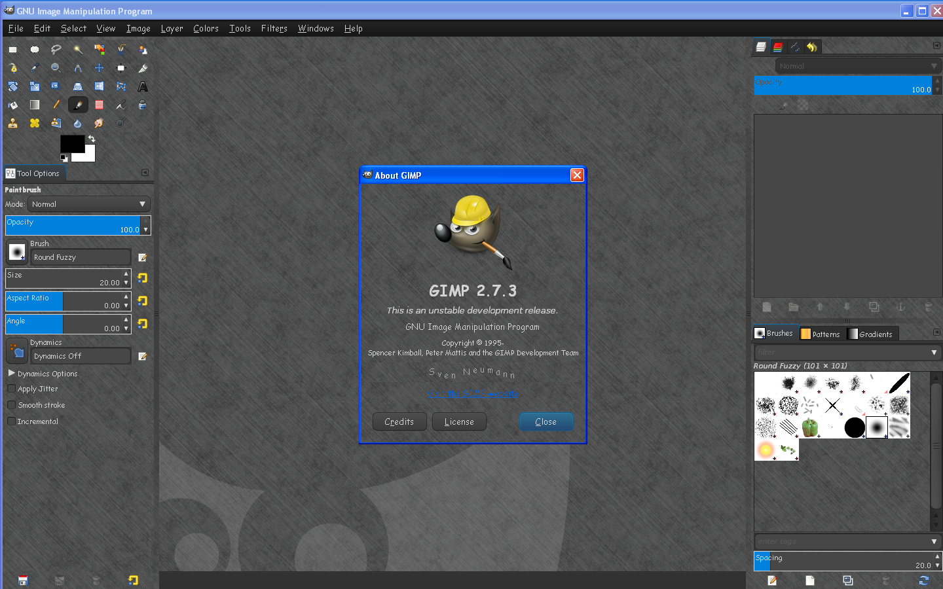Reset colors to default black and white
The image size is (943, 589).
coord(64,158)
